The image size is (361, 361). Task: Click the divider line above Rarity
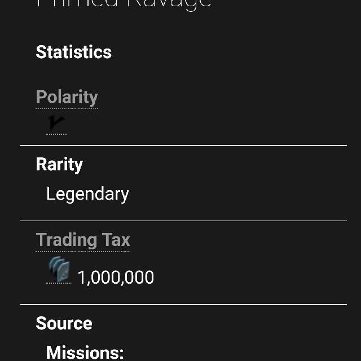(183, 146)
